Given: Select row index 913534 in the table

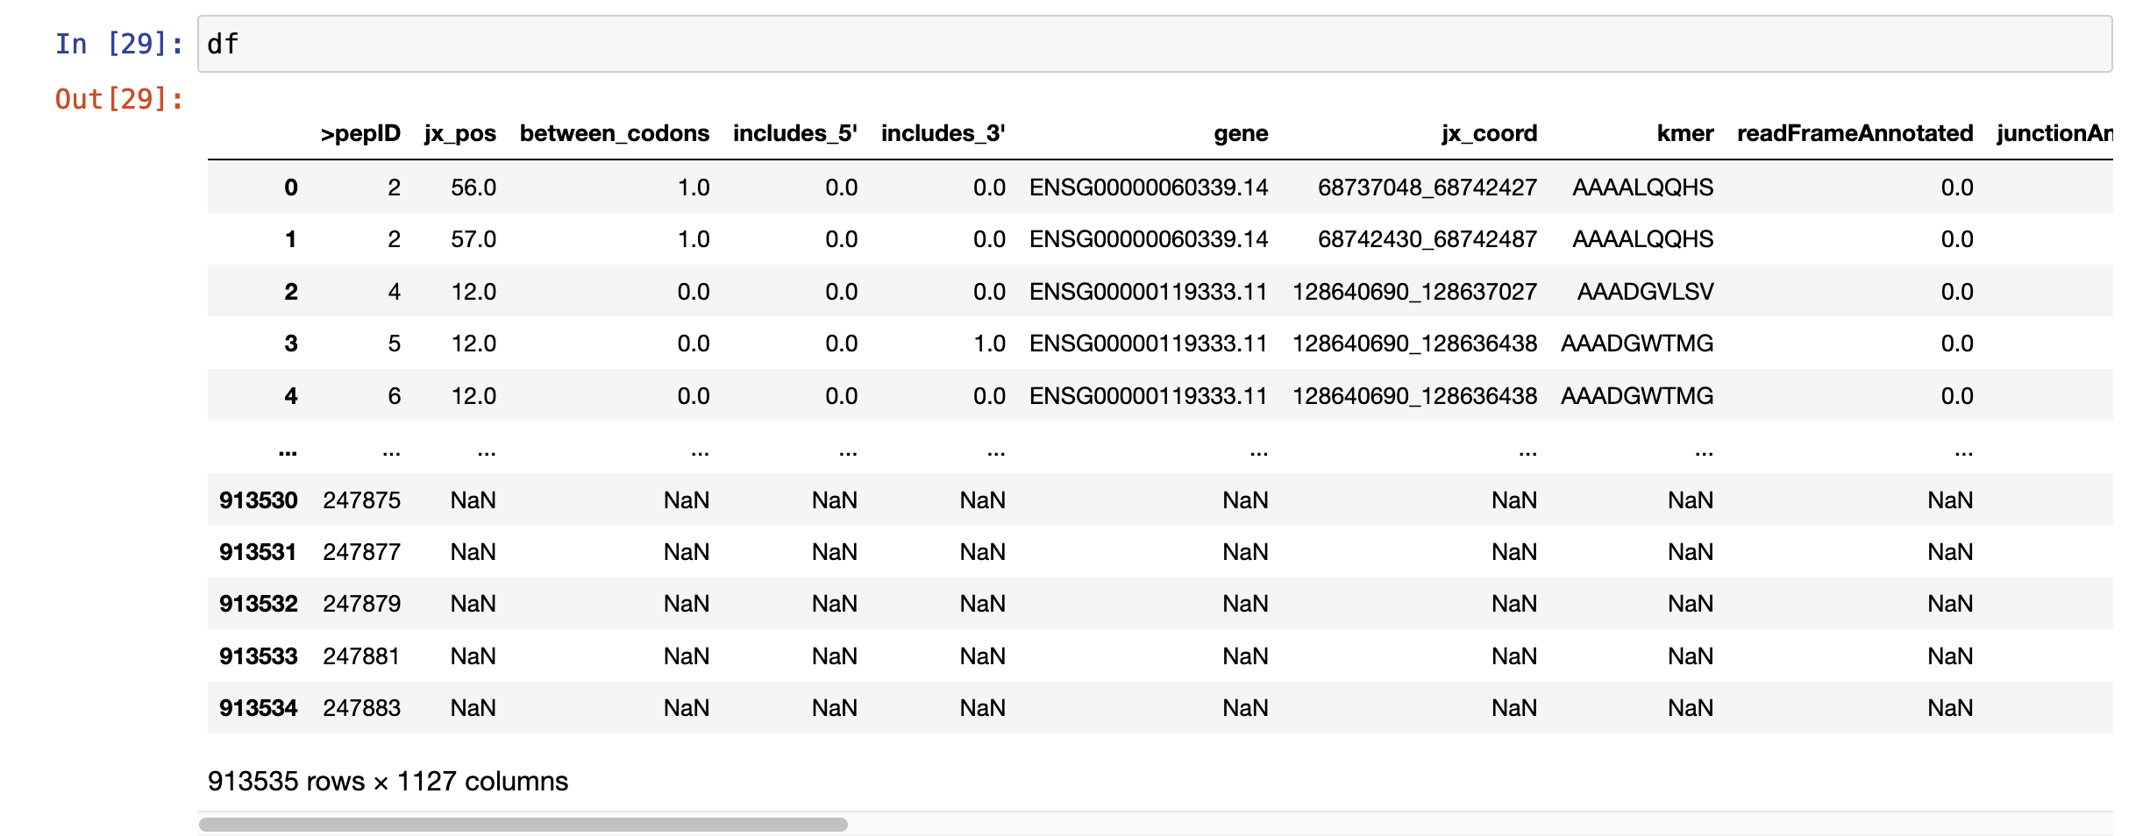Looking at the screenshot, I should (x=258, y=707).
